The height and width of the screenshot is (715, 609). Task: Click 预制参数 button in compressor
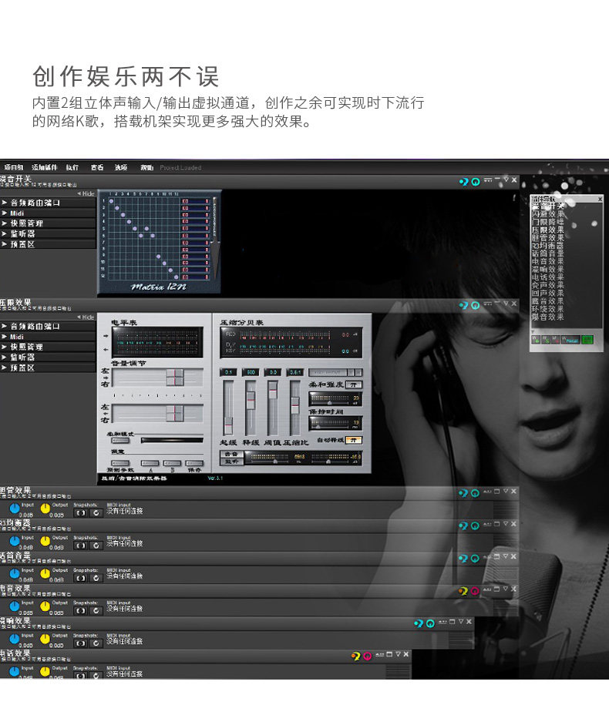click(x=120, y=463)
